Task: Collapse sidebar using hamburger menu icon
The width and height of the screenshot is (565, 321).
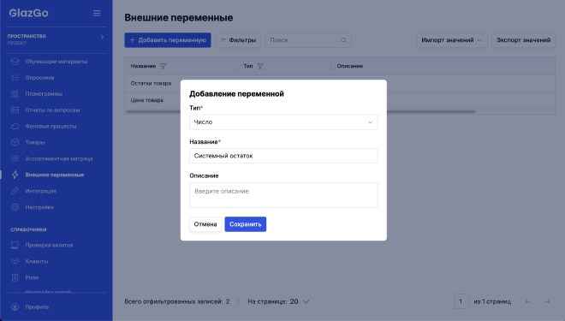Action: pos(97,13)
